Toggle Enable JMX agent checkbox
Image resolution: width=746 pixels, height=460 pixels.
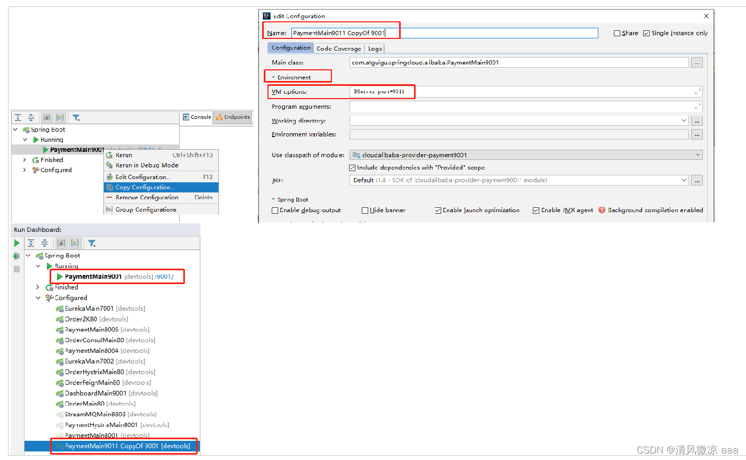coord(536,211)
